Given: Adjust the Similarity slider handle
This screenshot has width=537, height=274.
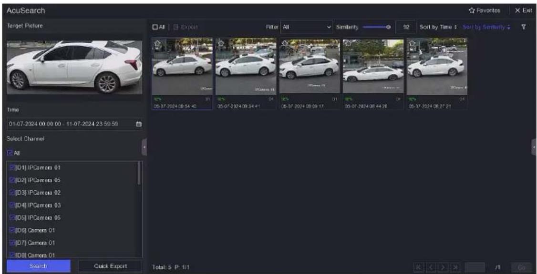Looking at the screenshot, I should click(x=388, y=27).
